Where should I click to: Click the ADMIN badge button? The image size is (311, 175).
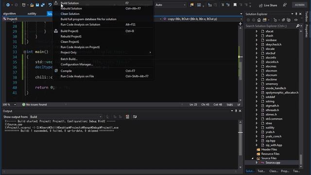click(x=299, y=5)
